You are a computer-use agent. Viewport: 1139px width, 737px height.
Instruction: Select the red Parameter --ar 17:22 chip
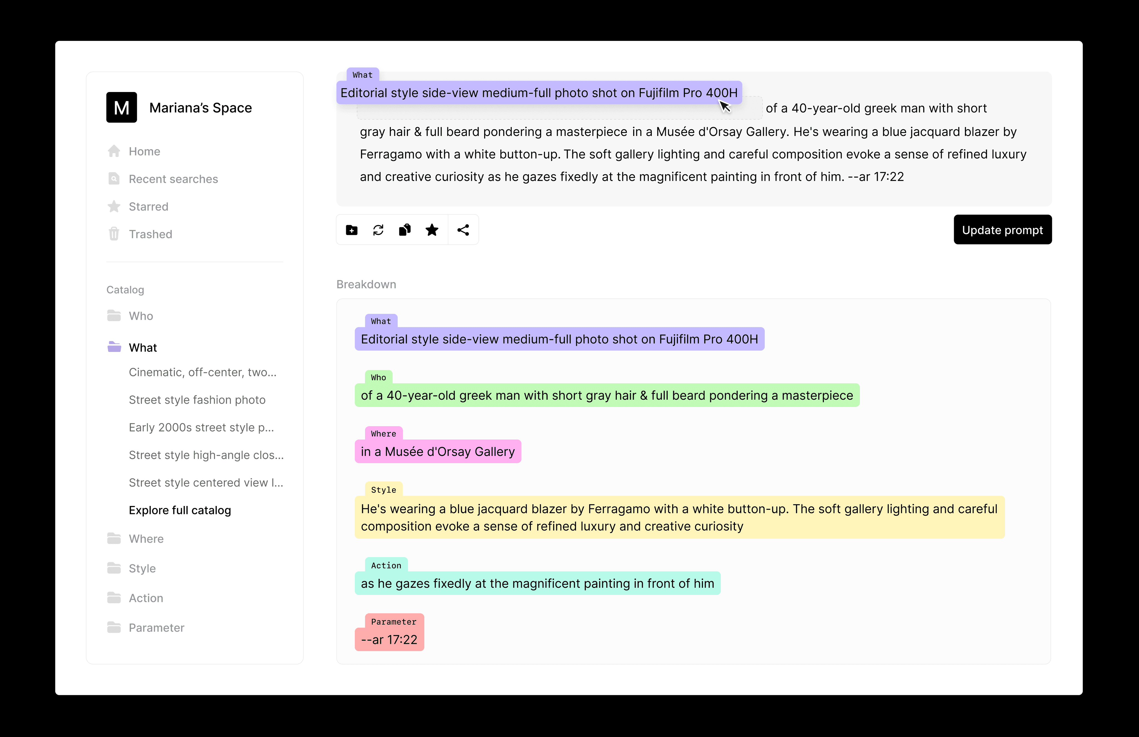[388, 640]
